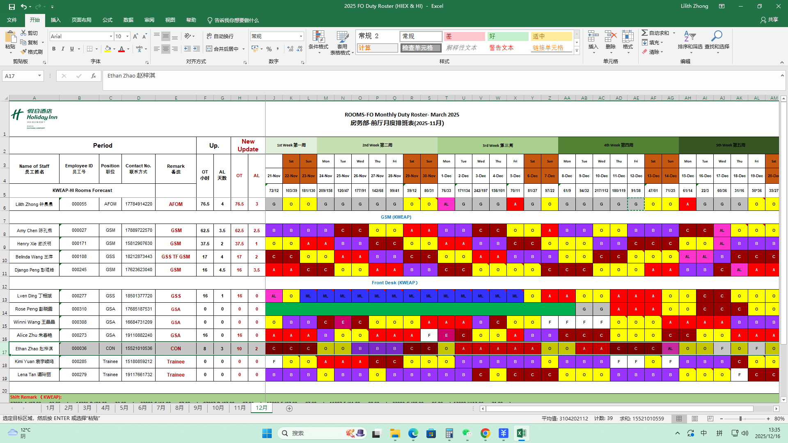Click the Format Painter brush icon

[24, 52]
